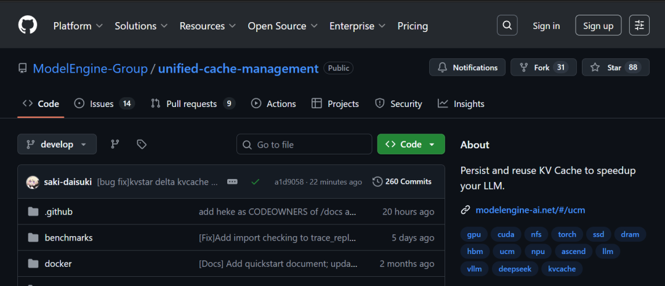Screen dimensions: 665x286
Task: View branches via the branch icon
Action: [115, 144]
